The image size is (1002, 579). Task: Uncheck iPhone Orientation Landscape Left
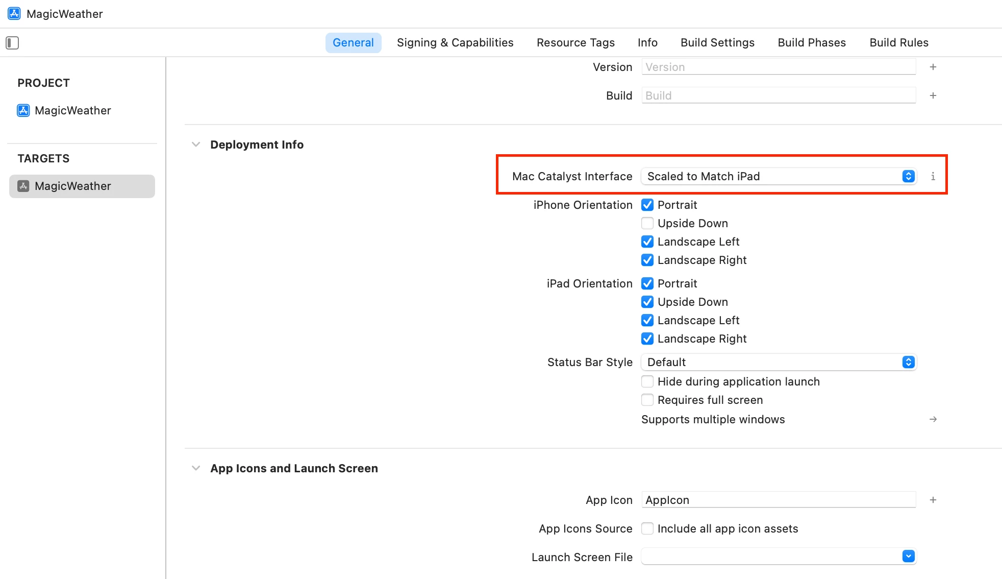(647, 242)
